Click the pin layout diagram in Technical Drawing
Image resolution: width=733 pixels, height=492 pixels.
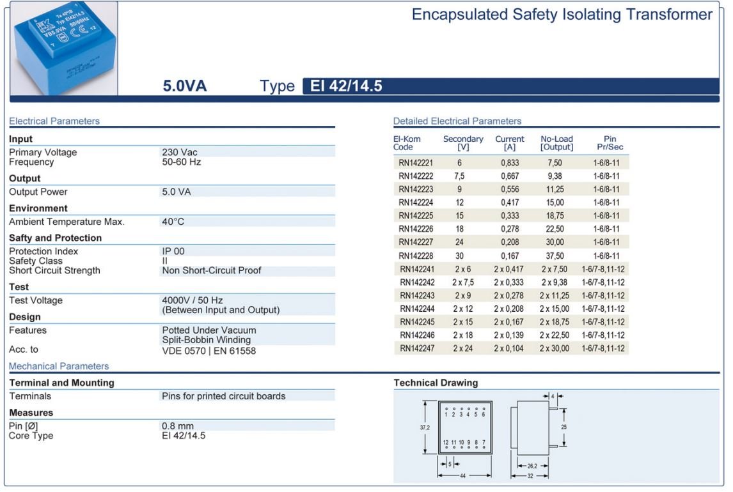(465, 428)
